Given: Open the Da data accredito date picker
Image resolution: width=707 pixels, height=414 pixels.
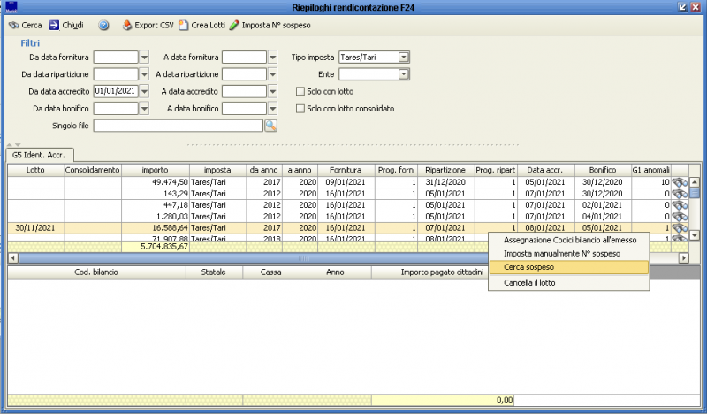Looking at the screenshot, I should click(x=144, y=91).
